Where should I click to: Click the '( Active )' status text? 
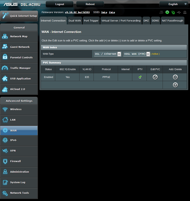[x=155, y=54]
